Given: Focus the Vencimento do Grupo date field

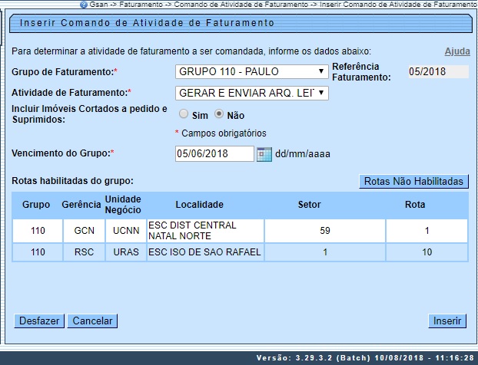Looking at the screenshot, I should [214, 153].
